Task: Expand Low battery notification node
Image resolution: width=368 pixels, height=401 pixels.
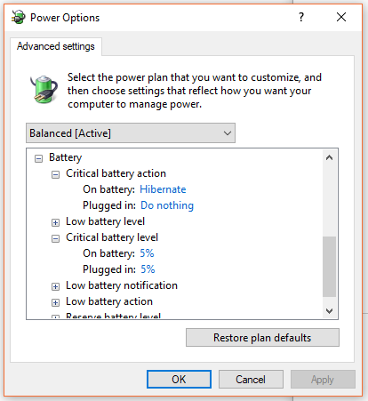Action: 55,286
